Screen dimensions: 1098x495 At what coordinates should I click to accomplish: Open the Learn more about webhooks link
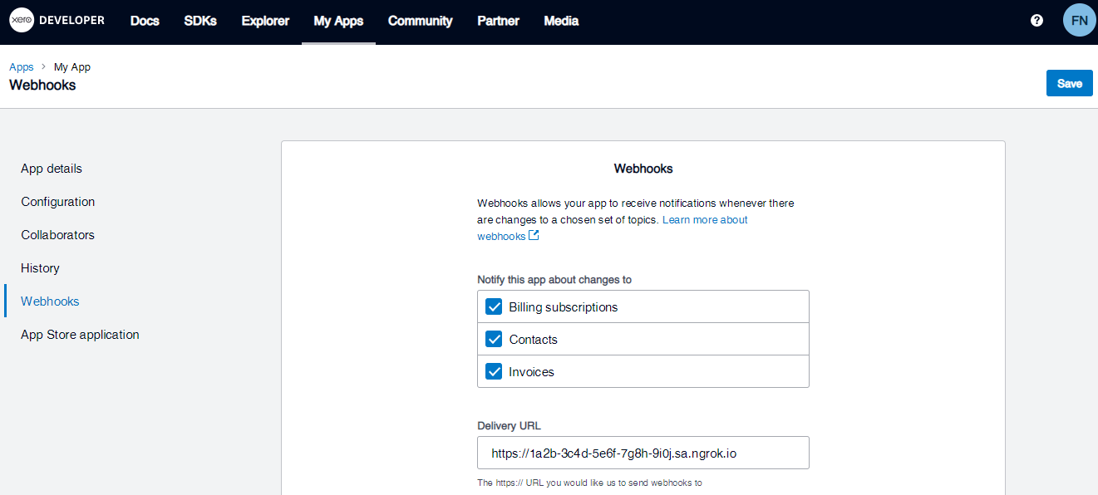coord(704,219)
